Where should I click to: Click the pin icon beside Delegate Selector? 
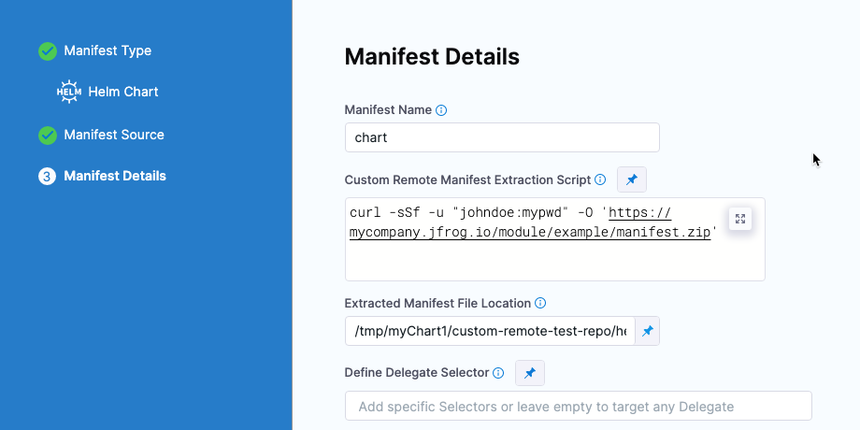tap(530, 373)
